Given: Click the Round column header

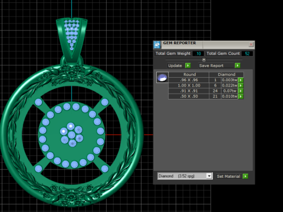Looking at the screenshot, I should point(189,75).
